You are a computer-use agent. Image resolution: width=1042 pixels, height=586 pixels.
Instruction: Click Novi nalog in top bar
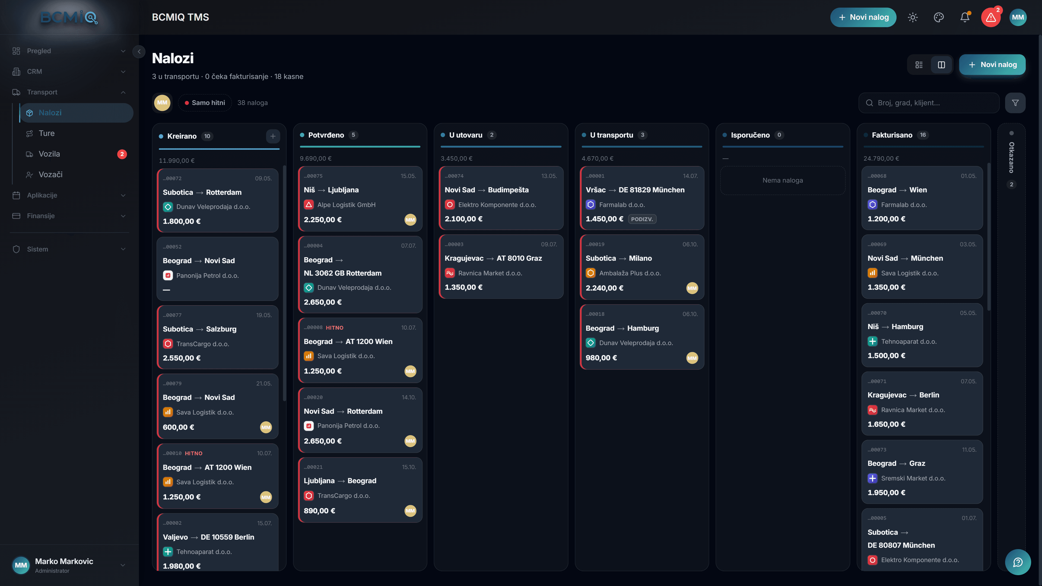click(x=863, y=17)
